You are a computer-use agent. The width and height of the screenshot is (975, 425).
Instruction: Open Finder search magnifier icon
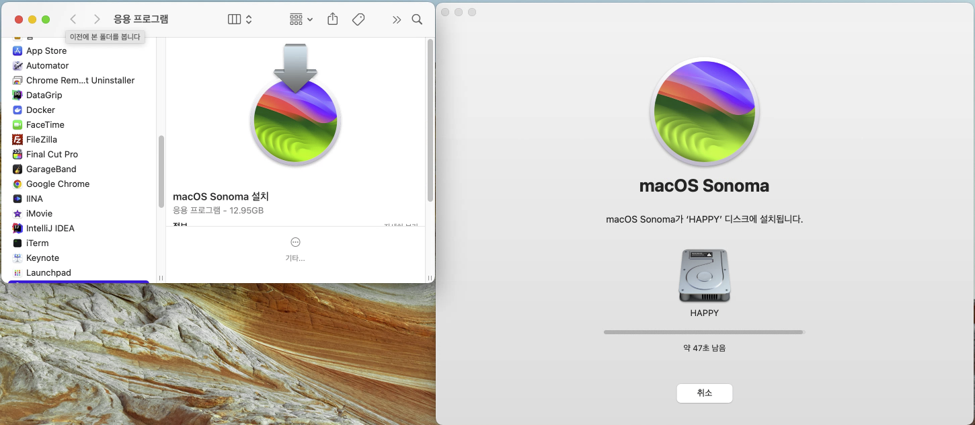pyautogui.click(x=417, y=20)
